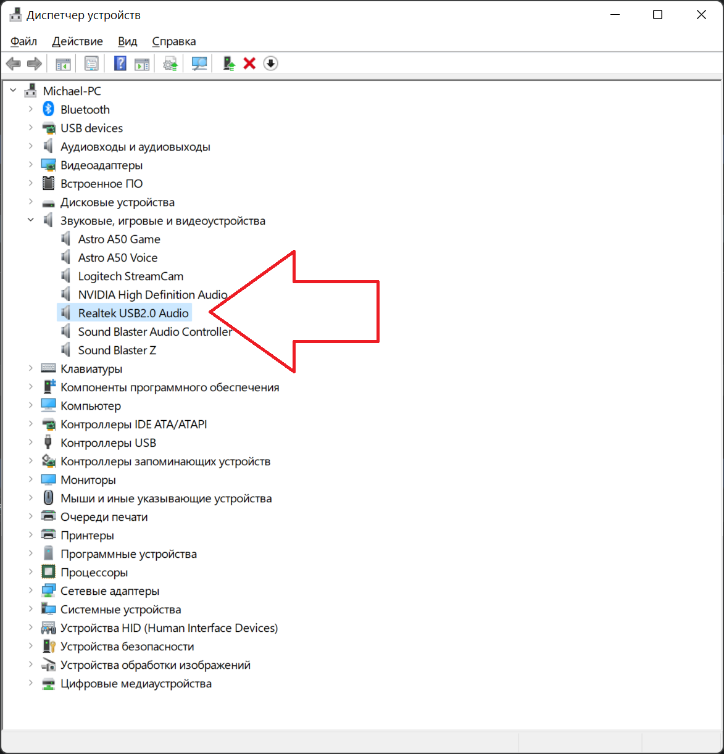The height and width of the screenshot is (754, 724).
Task: Expand Компоненты программного обеспечения
Action: tap(31, 387)
